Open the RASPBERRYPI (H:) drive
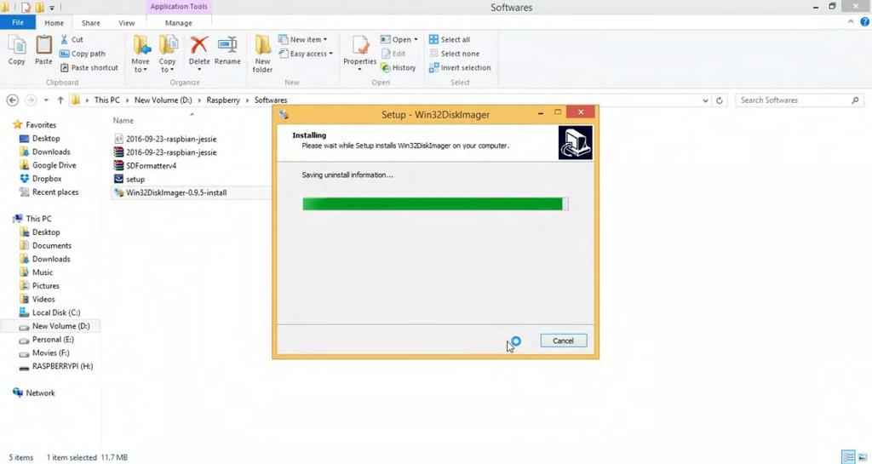This screenshot has height=464, width=872. pyautogui.click(x=55, y=366)
